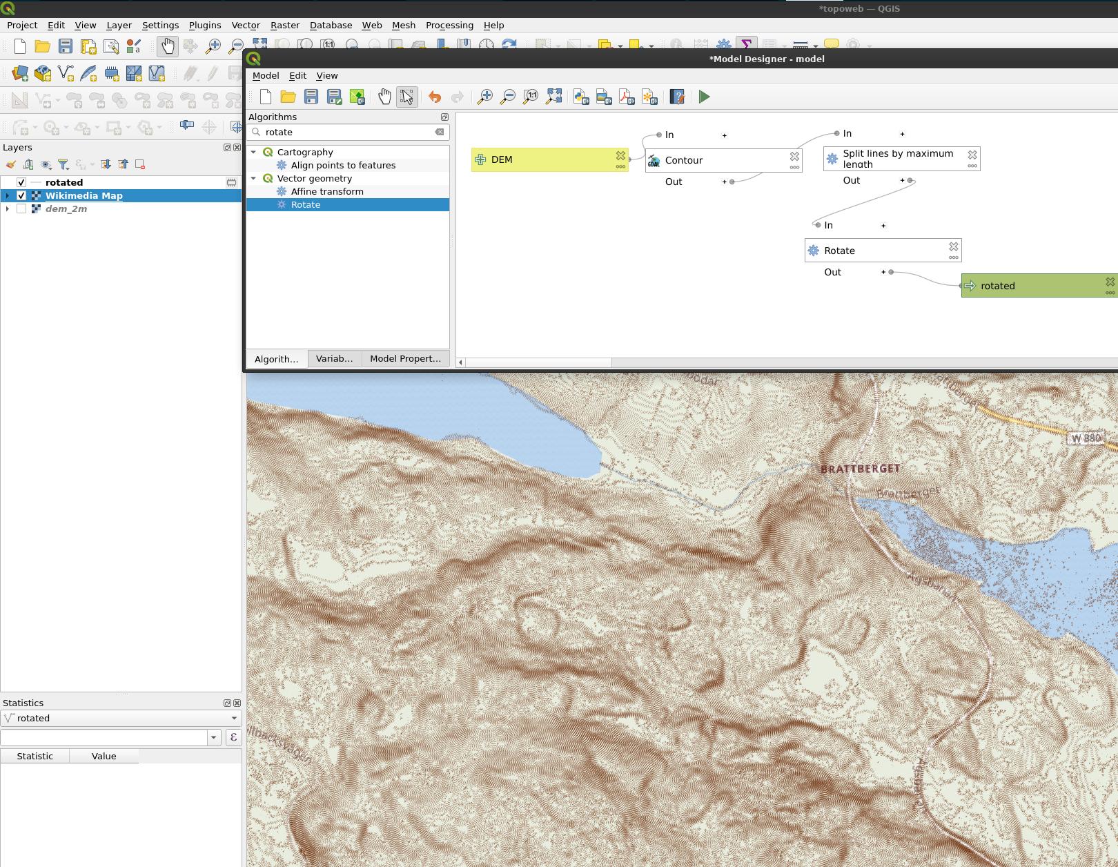Image resolution: width=1118 pixels, height=867 pixels.
Task: Create new model in Model Designer
Action: click(x=266, y=97)
